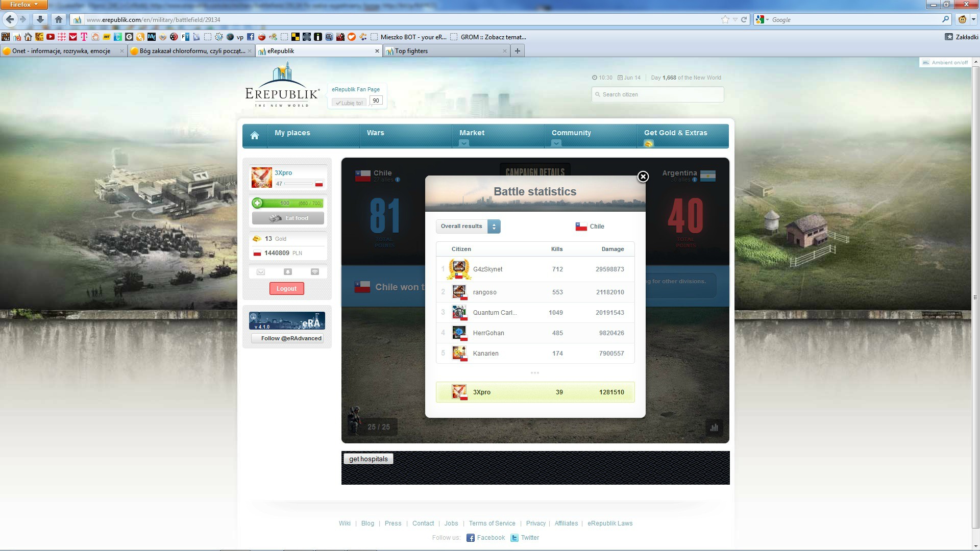This screenshot has width=980, height=551.
Task: Click the red Logout button
Action: pos(287,289)
